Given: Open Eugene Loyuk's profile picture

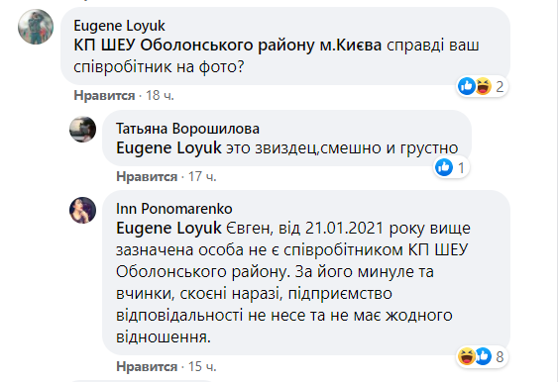Looking at the screenshot, I should (36, 27).
